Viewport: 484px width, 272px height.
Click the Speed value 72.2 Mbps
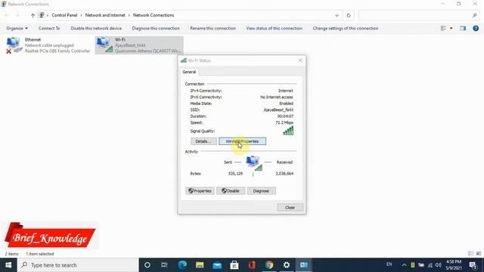click(284, 122)
